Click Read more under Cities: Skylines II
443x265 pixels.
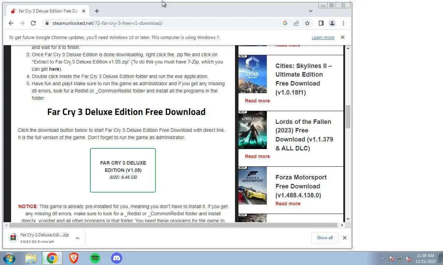(257, 101)
